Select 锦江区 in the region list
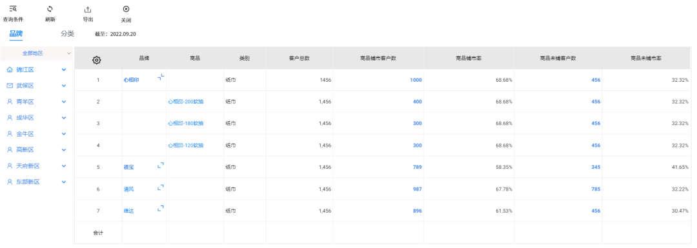 tap(25, 70)
